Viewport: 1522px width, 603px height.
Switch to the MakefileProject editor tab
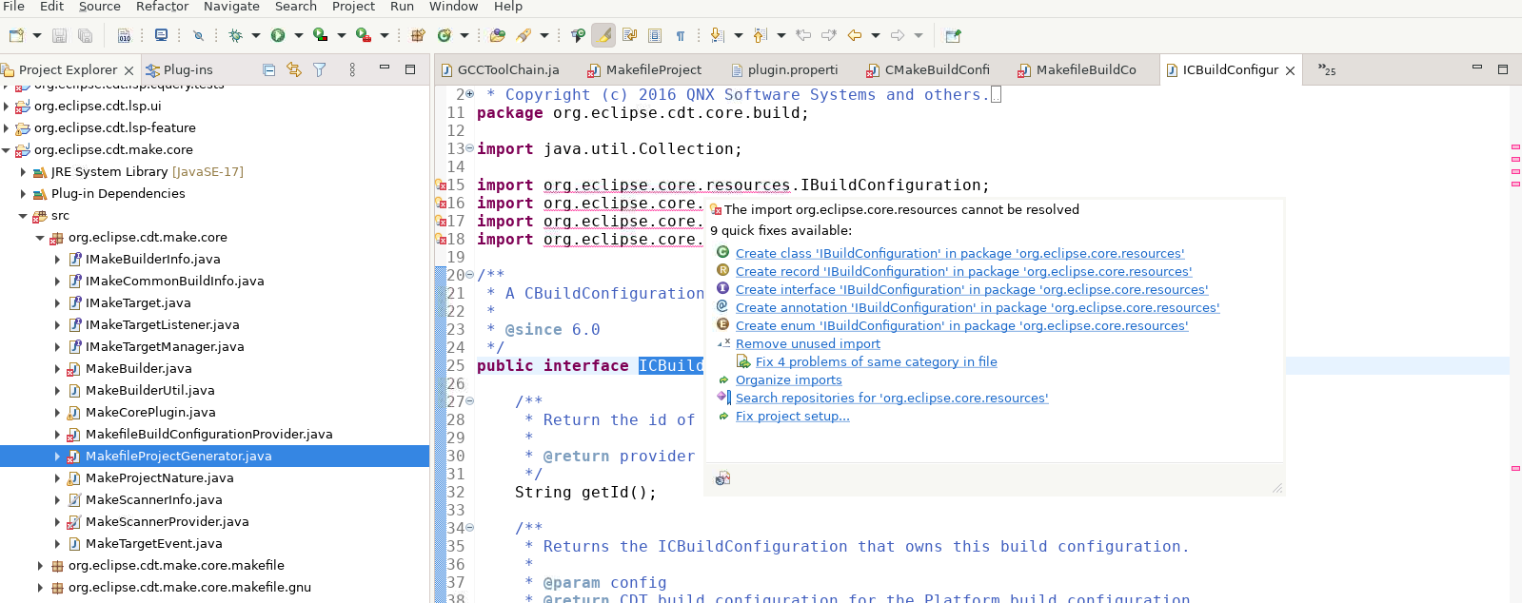point(653,70)
